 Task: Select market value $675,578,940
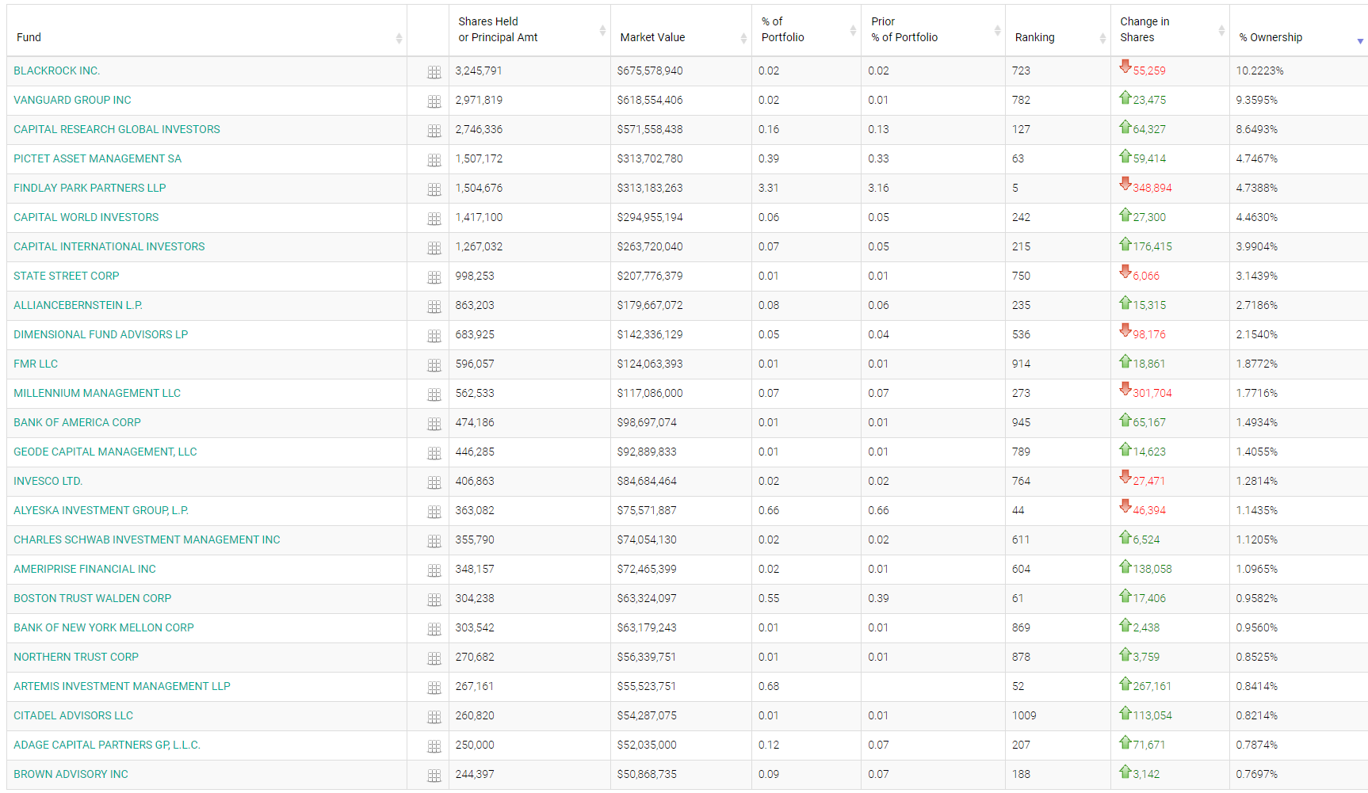(x=650, y=71)
